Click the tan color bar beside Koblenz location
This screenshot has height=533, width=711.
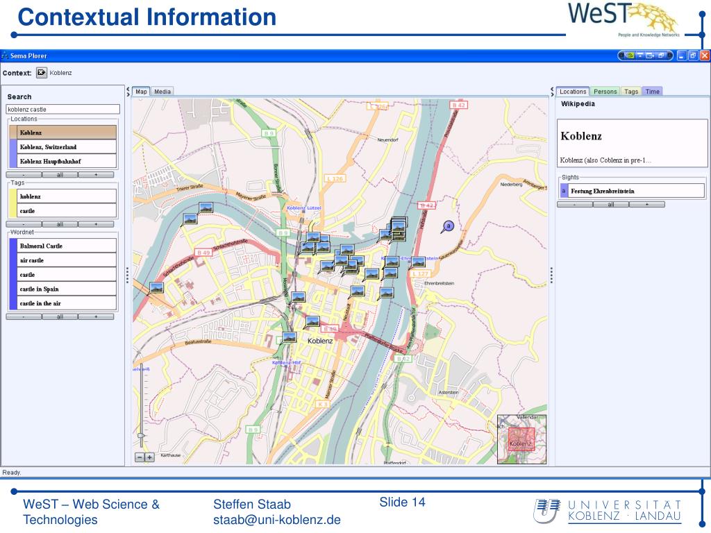pos(13,133)
